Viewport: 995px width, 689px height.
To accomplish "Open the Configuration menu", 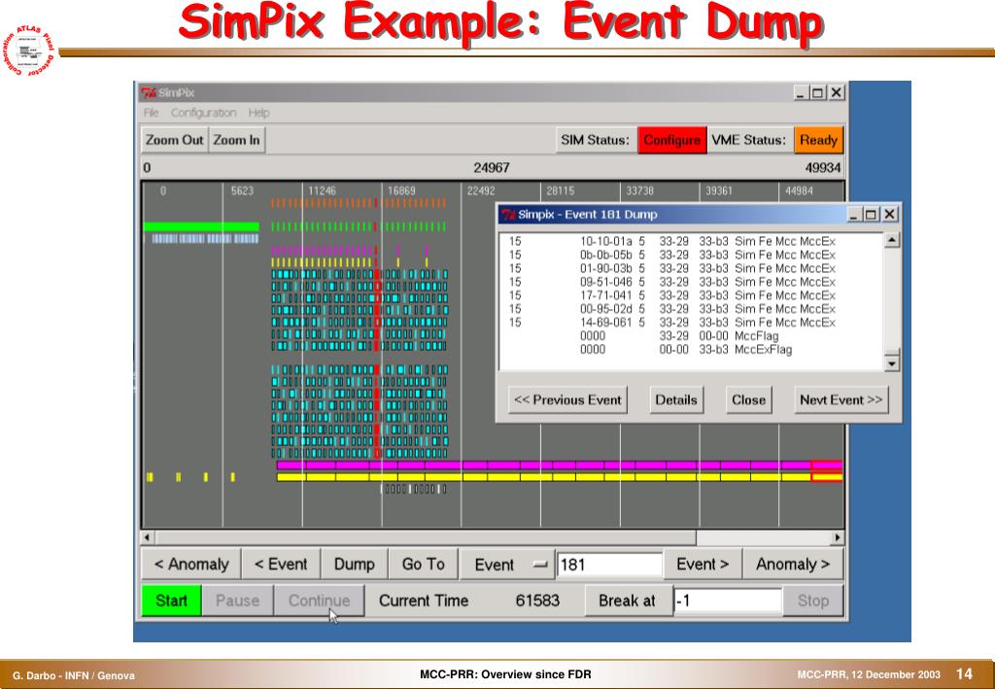I will tap(204, 113).
